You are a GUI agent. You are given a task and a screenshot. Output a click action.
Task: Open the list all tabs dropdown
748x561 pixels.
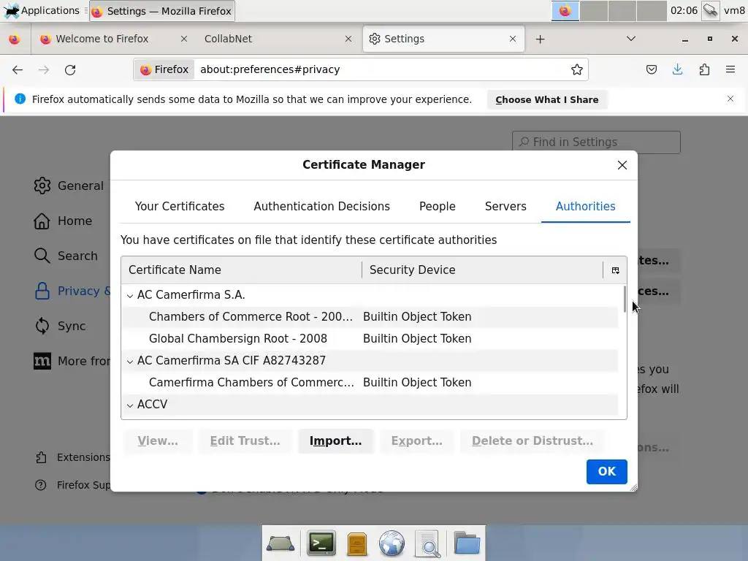[630, 39]
